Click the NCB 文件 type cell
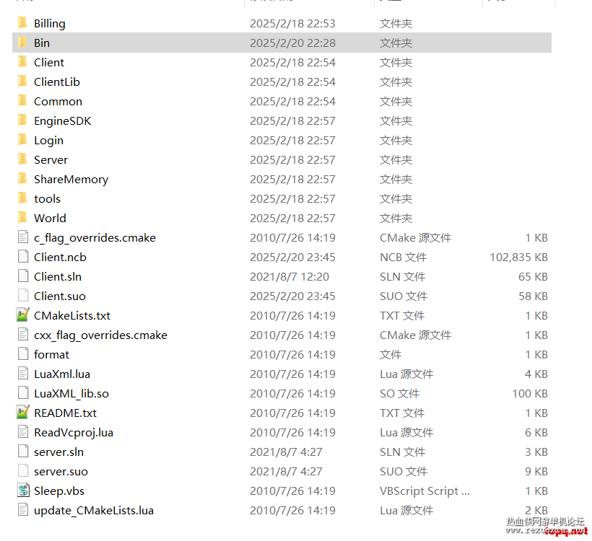 coord(404,257)
